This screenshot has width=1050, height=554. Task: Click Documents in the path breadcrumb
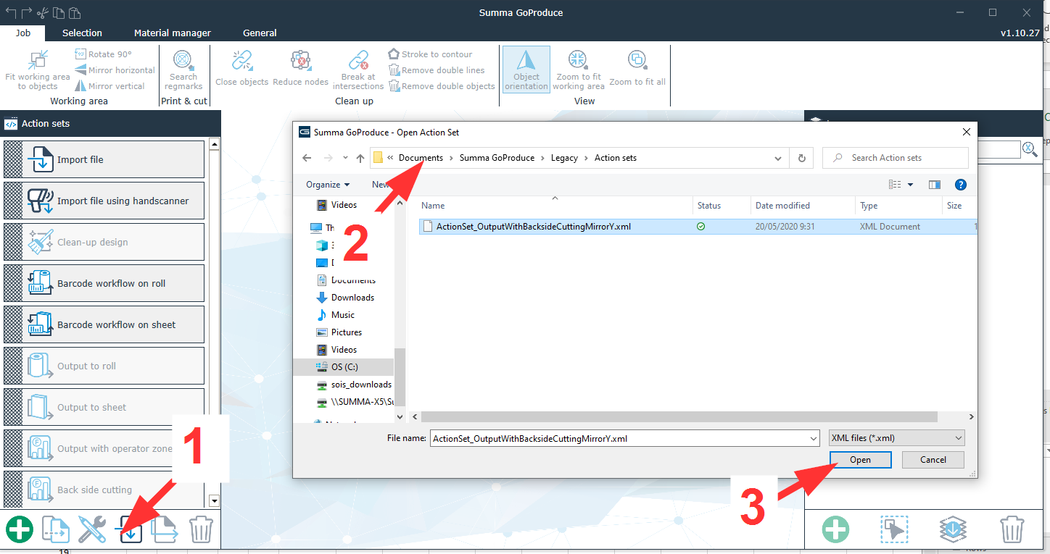(x=421, y=158)
